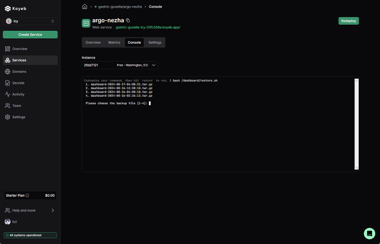
Task: Open gastric-gusella/argo-nezha breadcrumb
Action: [x=120, y=7]
